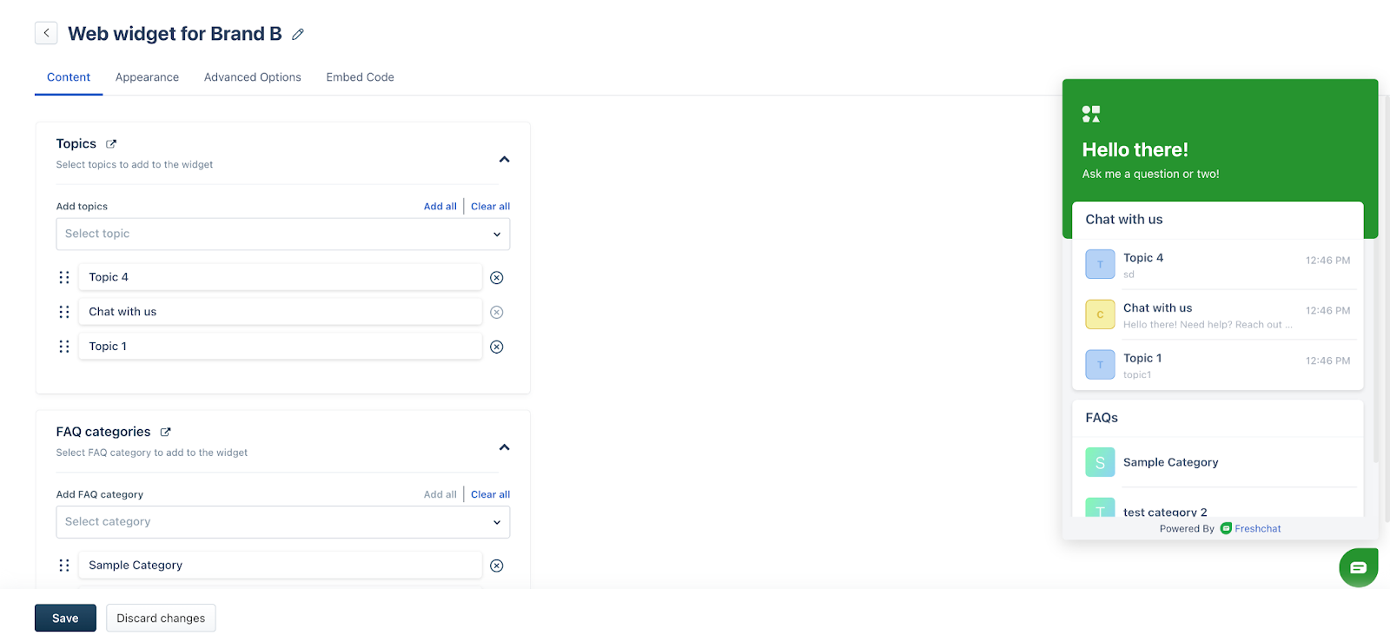The height and width of the screenshot is (642, 1390).
Task: Grab drag handle for Topic 4
Action: 64,277
